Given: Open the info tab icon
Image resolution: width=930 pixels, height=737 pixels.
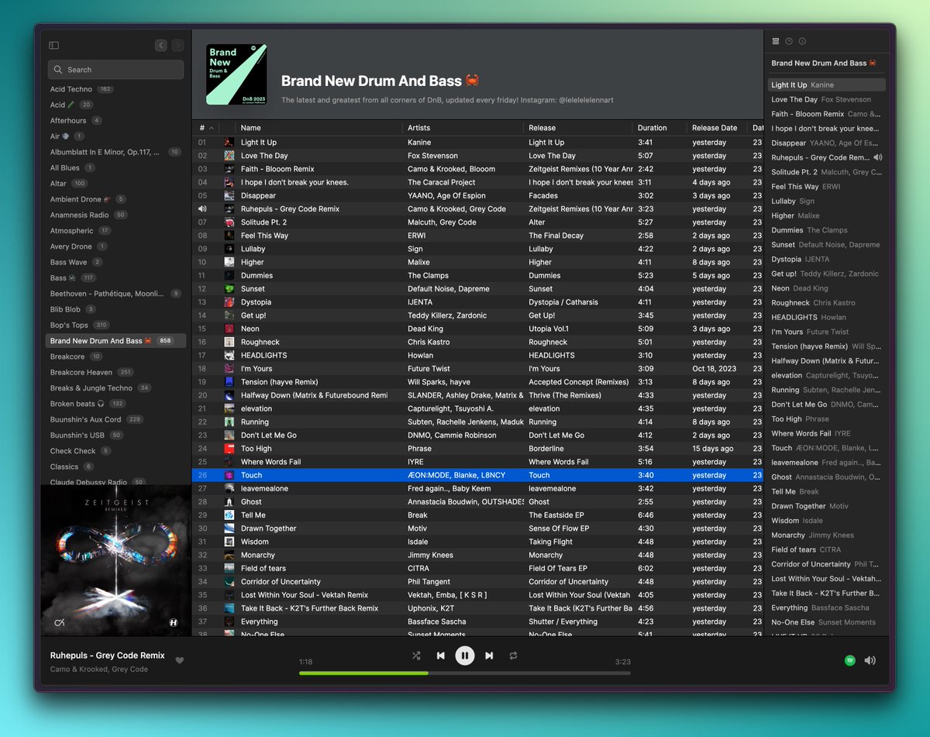Looking at the screenshot, I should coord(802,41).
